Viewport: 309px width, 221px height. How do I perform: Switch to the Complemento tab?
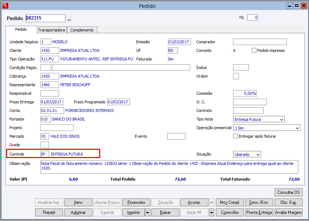click(82, 30)
